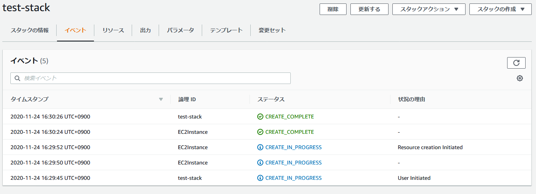Click the refresh events icon button

click(x=516, y=63)
